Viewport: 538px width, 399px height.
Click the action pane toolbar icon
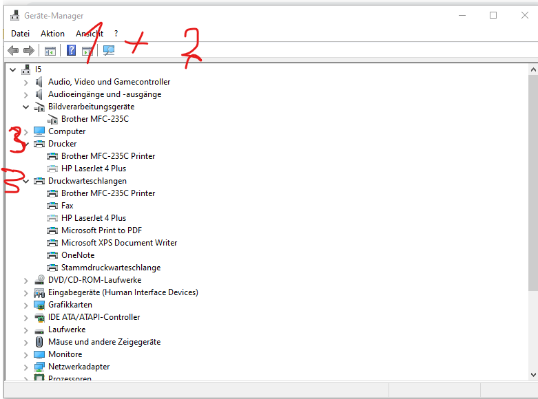point(87,51)
